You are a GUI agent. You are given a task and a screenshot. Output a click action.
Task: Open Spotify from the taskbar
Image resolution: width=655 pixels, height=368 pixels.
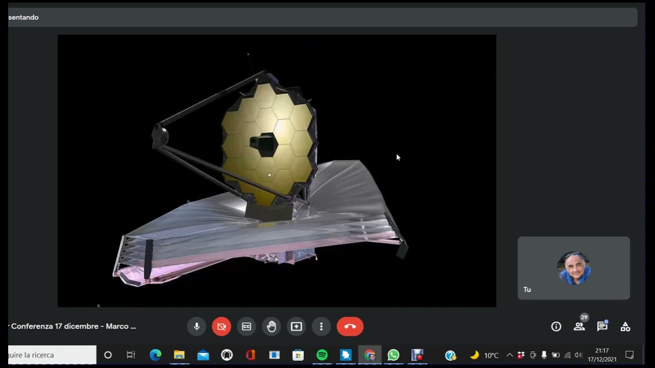322,355
